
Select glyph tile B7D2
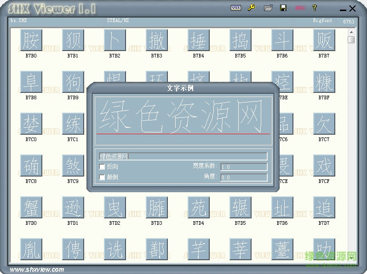pos(115,207)
